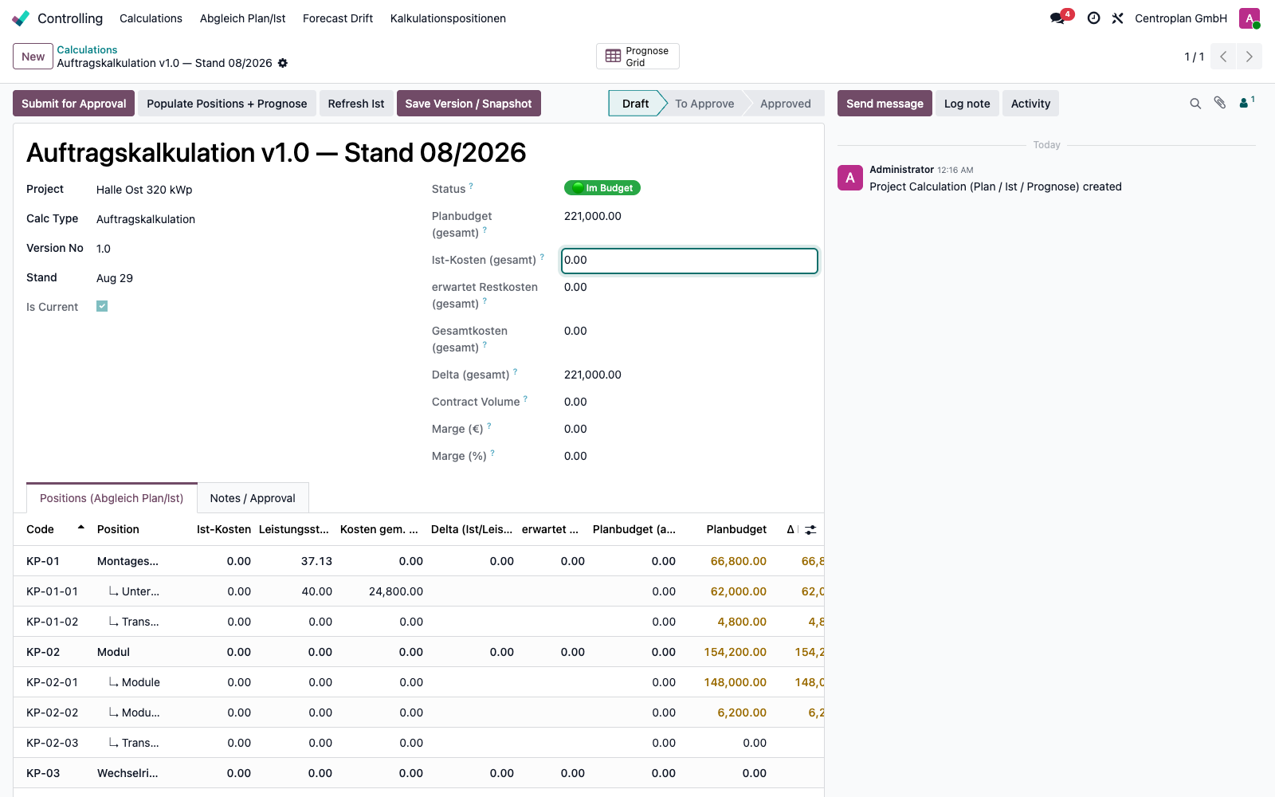Open the conversations chat bubble icon
The image size is (1275, 797).
(1057, 18)
